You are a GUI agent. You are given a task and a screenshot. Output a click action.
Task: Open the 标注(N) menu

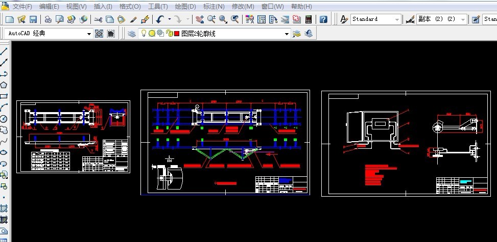click(214, 6)
